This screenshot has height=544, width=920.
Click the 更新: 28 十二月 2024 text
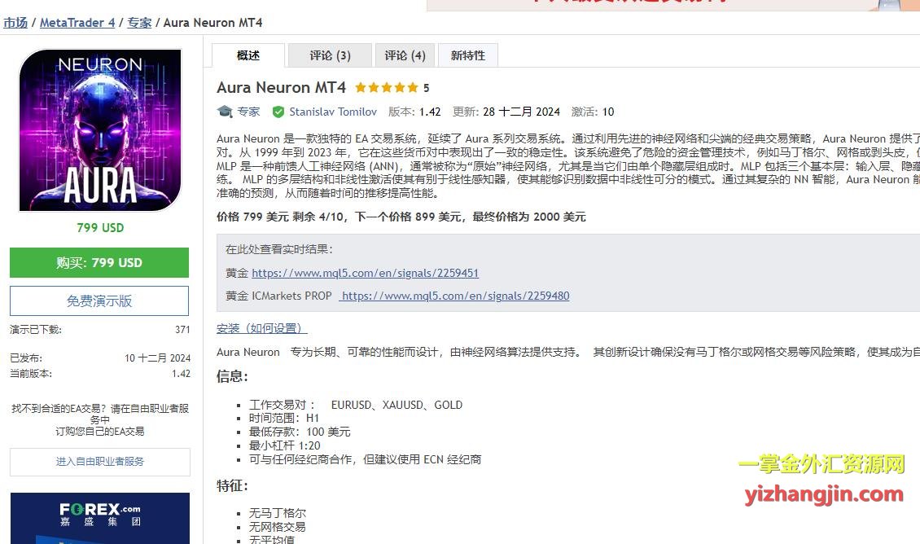pyautogui.click(x=506, y=112)
